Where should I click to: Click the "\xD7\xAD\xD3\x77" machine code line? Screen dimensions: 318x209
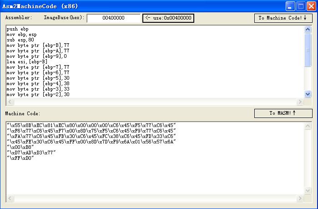(31, 153)
